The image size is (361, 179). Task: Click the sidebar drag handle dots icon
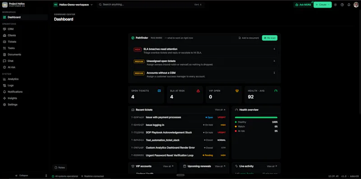46,175
